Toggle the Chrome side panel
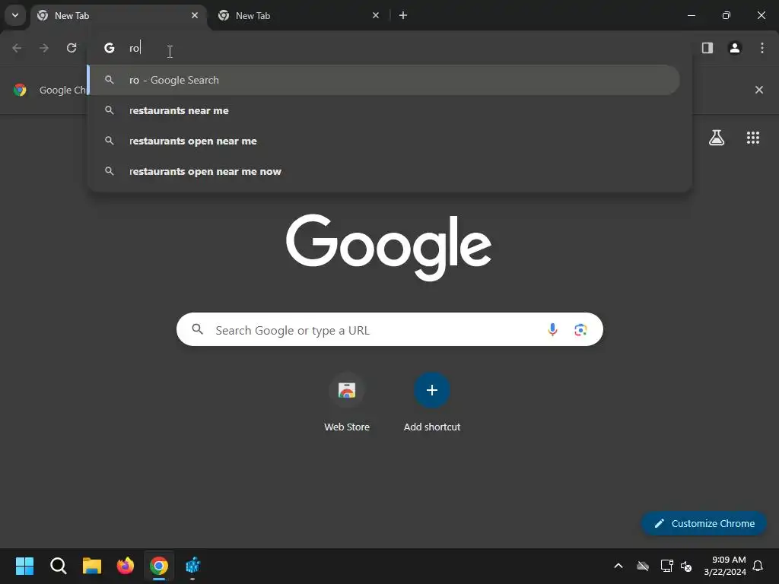The height and width of the screenshot is (584, 779). [x=707, y=48]
